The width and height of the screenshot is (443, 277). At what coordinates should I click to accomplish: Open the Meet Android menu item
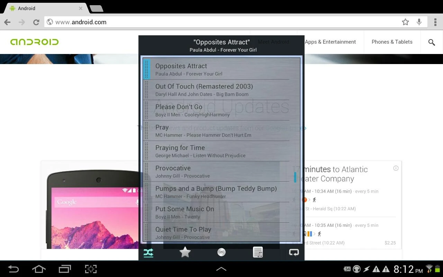pyautogui.click(x=273, y=42)
